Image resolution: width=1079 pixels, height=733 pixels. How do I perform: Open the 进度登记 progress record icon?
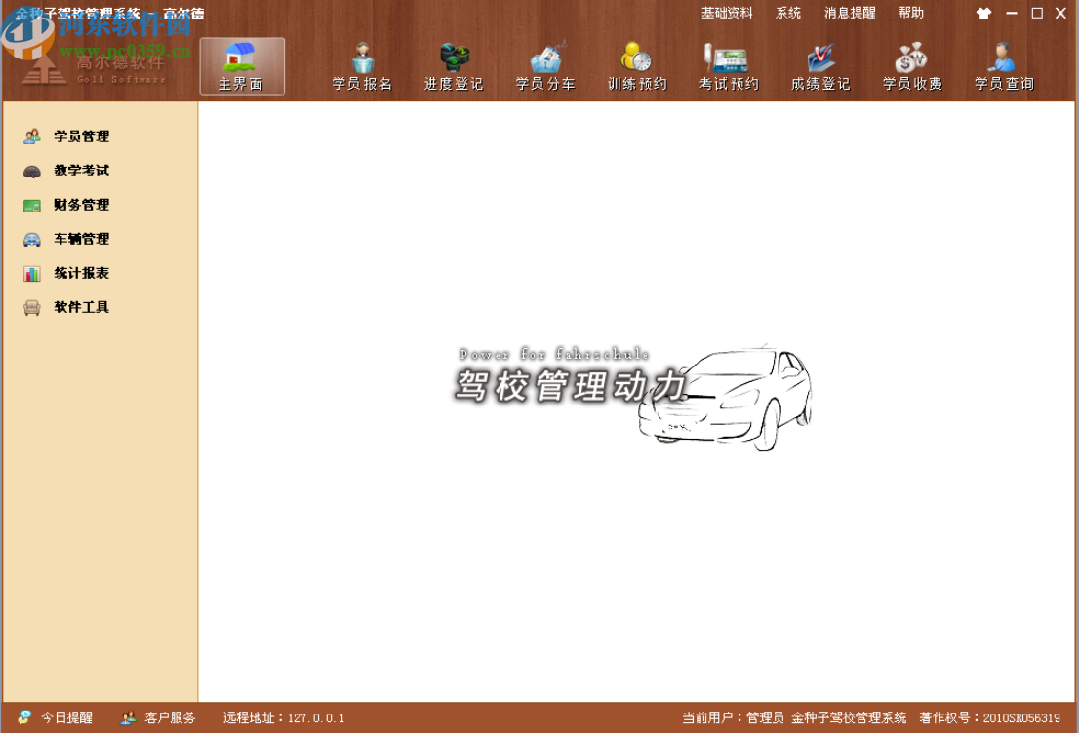pos(455,58)
